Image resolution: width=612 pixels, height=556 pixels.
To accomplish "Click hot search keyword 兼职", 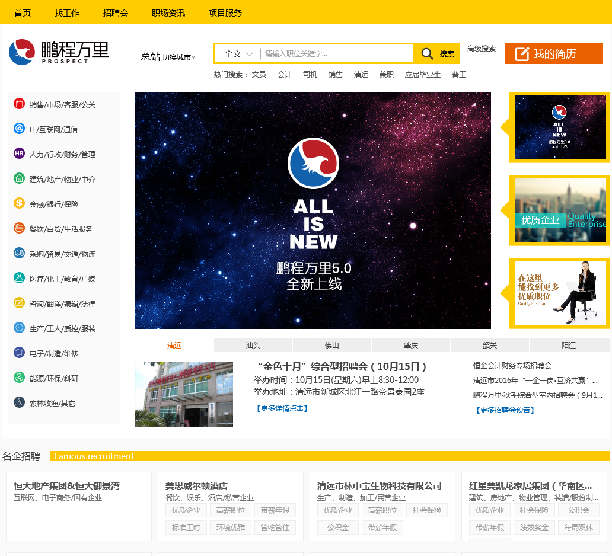I will 387,75.
